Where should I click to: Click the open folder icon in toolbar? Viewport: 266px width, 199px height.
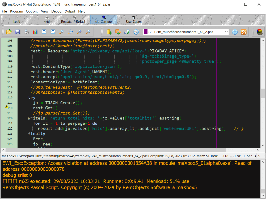pyautogui.click(x=9, y=32)
